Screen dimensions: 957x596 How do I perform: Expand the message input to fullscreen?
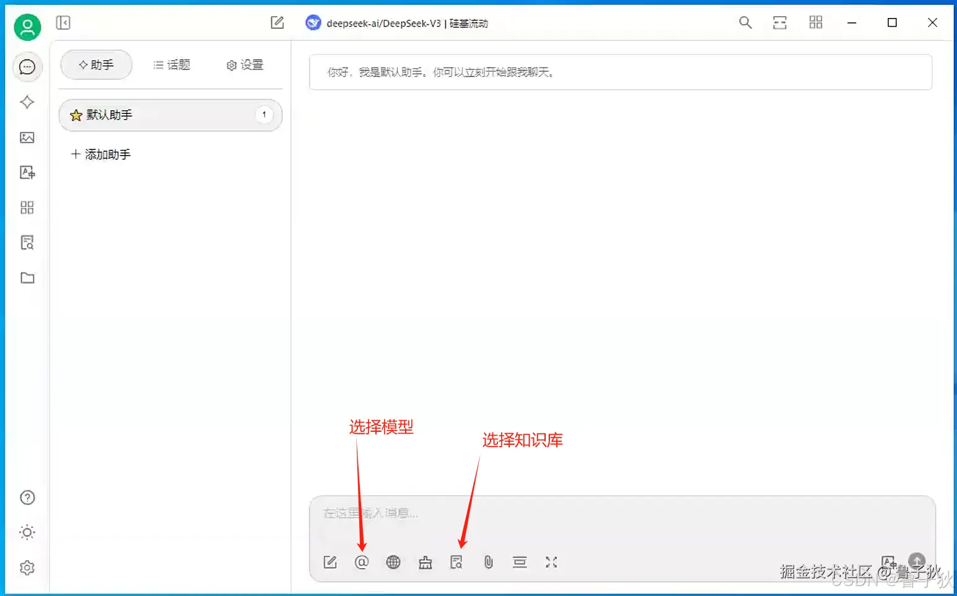[551, 562]
